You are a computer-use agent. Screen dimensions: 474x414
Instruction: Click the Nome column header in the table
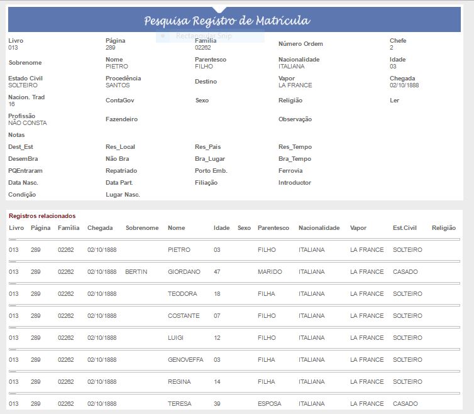coord(177,228)
